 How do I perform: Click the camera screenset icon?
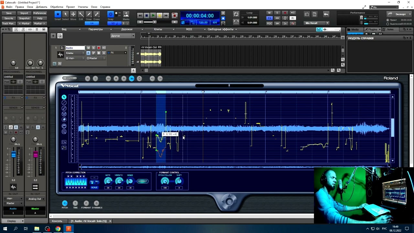(x=307, y=14)
